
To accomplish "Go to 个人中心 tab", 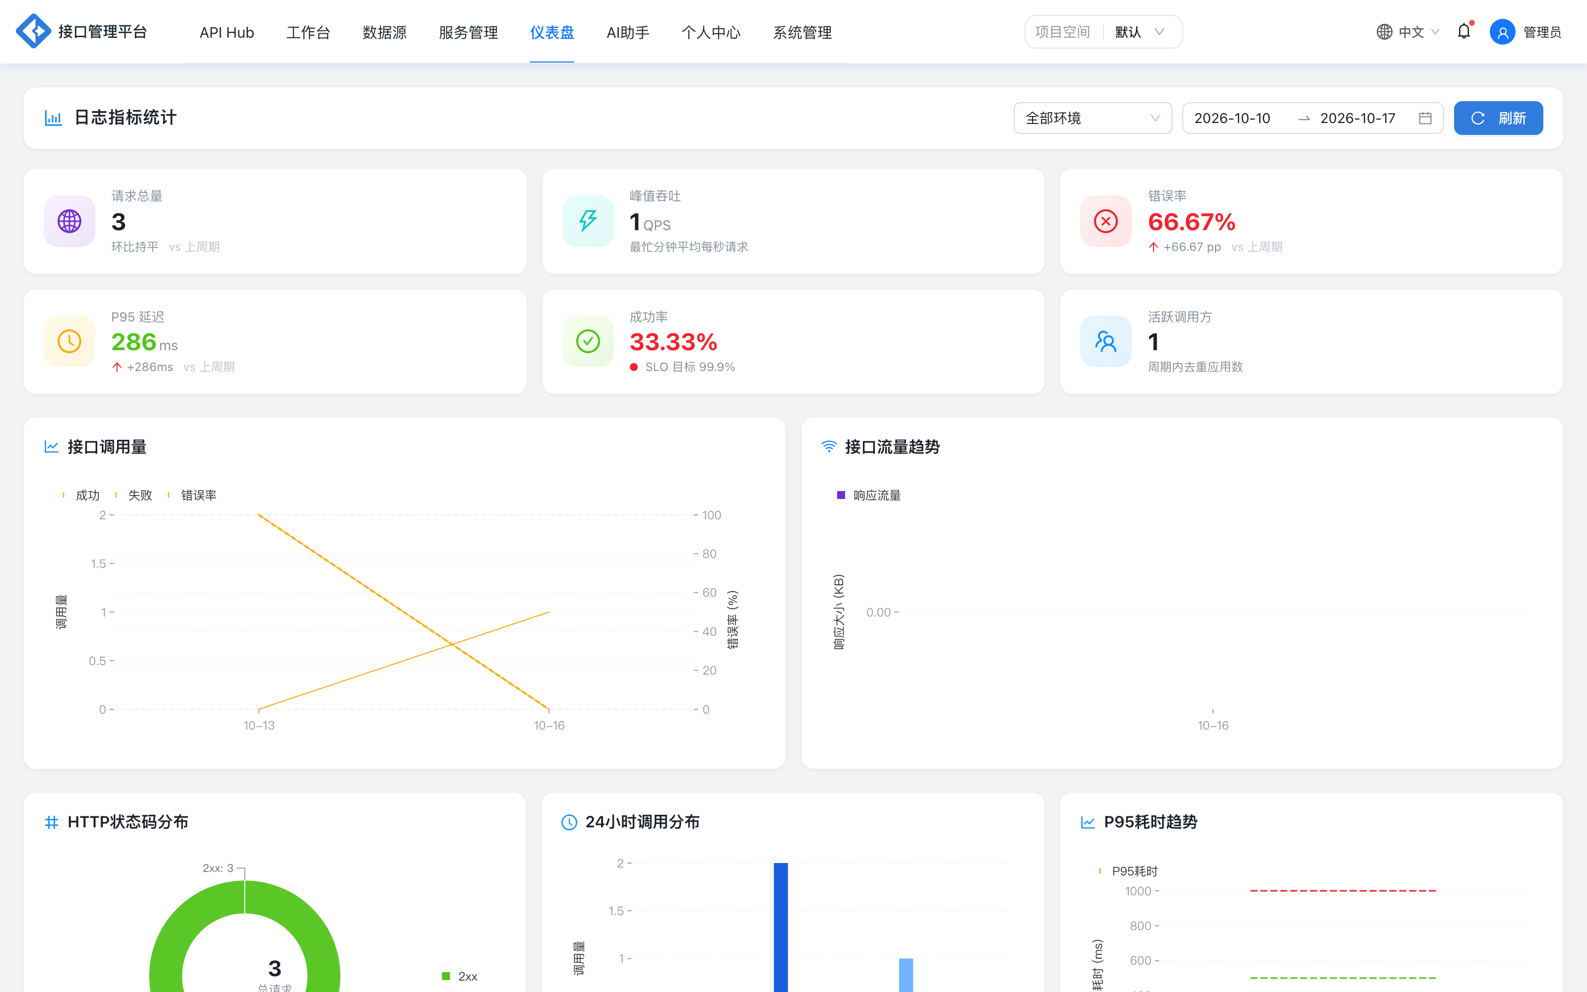I will pos(711,32).
